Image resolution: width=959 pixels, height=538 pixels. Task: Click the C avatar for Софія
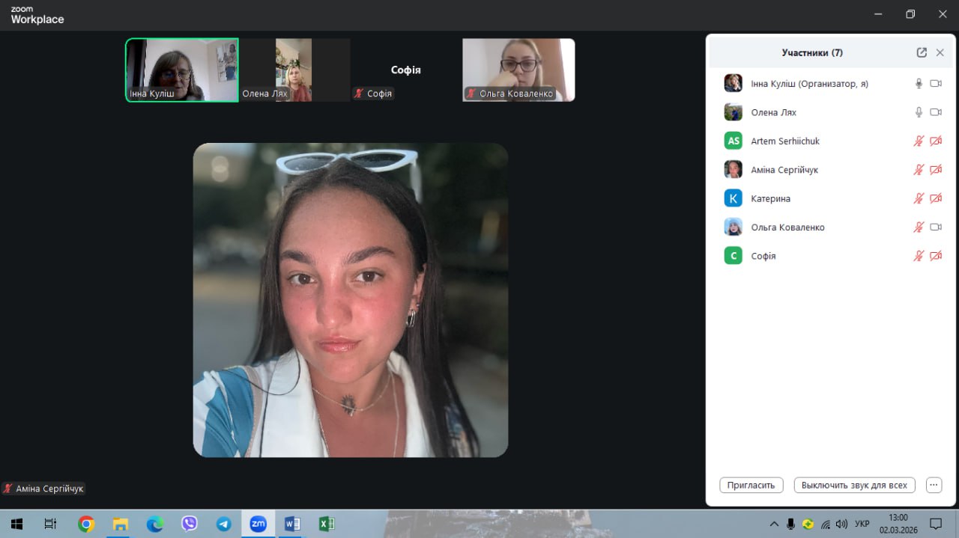coord(733,256)
